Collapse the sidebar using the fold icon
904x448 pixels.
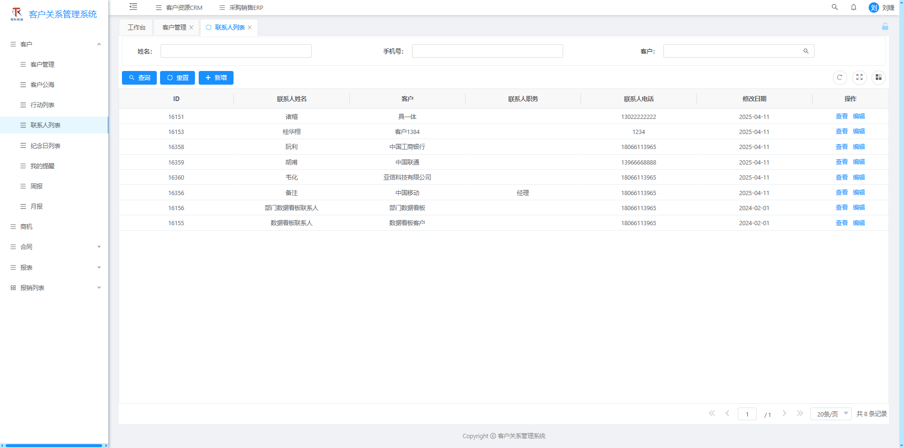point(133,7)
